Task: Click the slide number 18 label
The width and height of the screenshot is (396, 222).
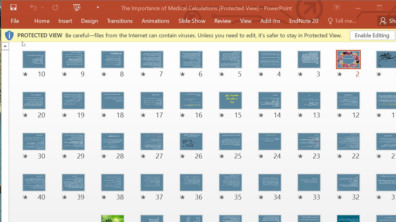Action: (120, 115)
